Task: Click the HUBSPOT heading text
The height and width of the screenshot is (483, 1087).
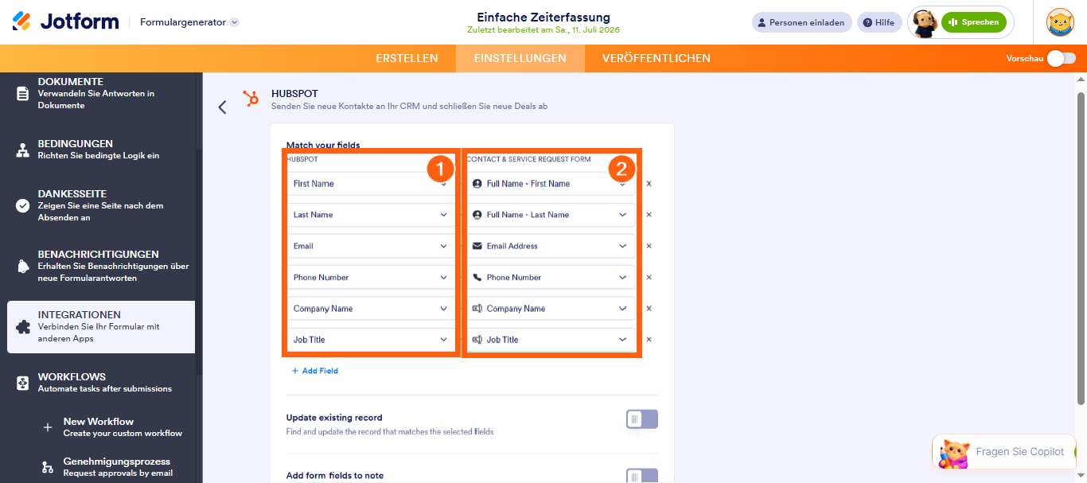Action: [294, 93]
